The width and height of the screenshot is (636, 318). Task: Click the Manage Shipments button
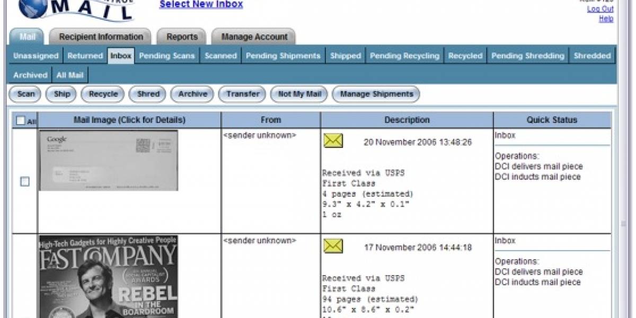tap(376, 94)
